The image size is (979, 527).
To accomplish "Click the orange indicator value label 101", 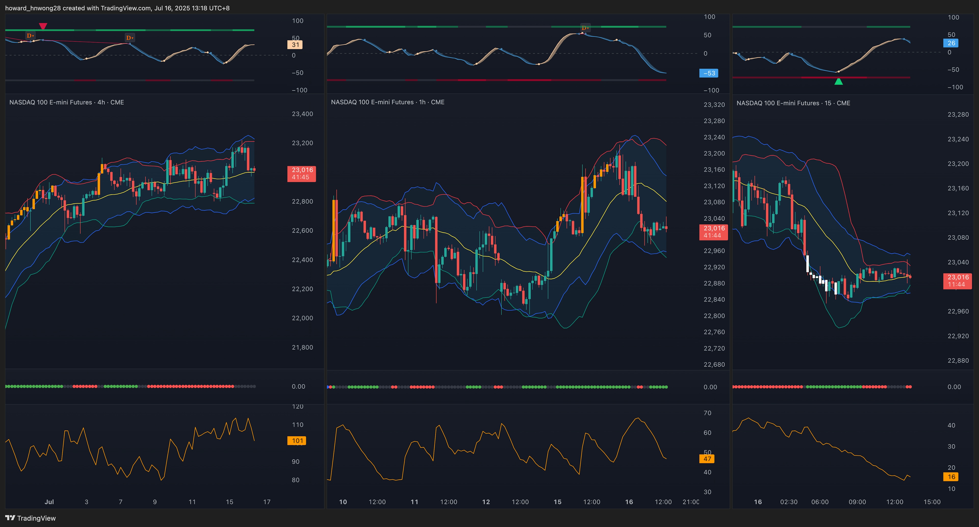I will pyautogui.click(x=297, y=441).
